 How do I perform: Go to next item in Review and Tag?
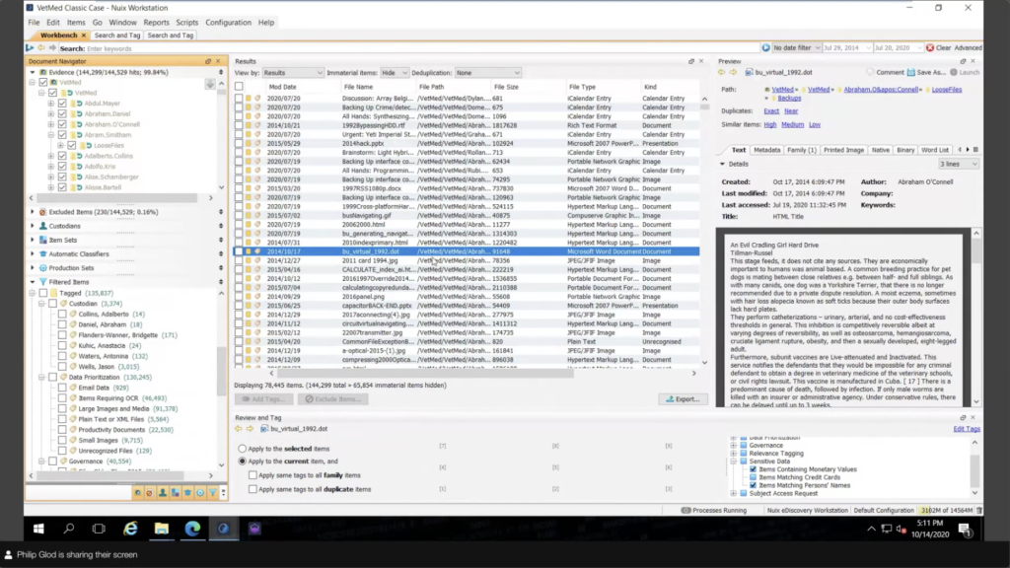click(x=250, y=428)
